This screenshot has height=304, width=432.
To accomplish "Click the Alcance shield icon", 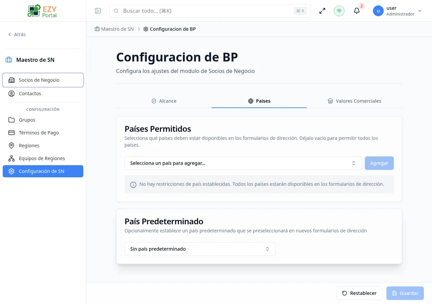I will (154, 101).
